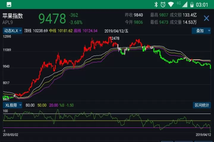Tap the change value -362

click(74, 15)
